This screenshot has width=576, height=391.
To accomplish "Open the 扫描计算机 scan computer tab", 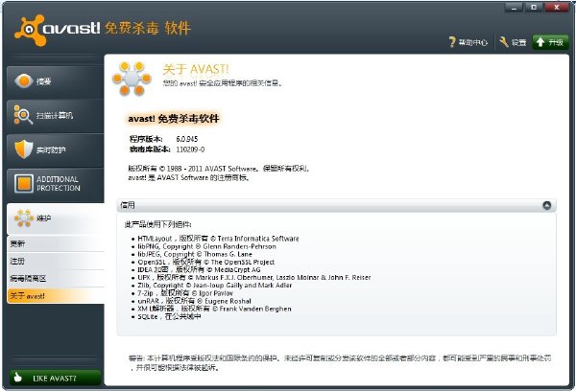I will (55, 116).
